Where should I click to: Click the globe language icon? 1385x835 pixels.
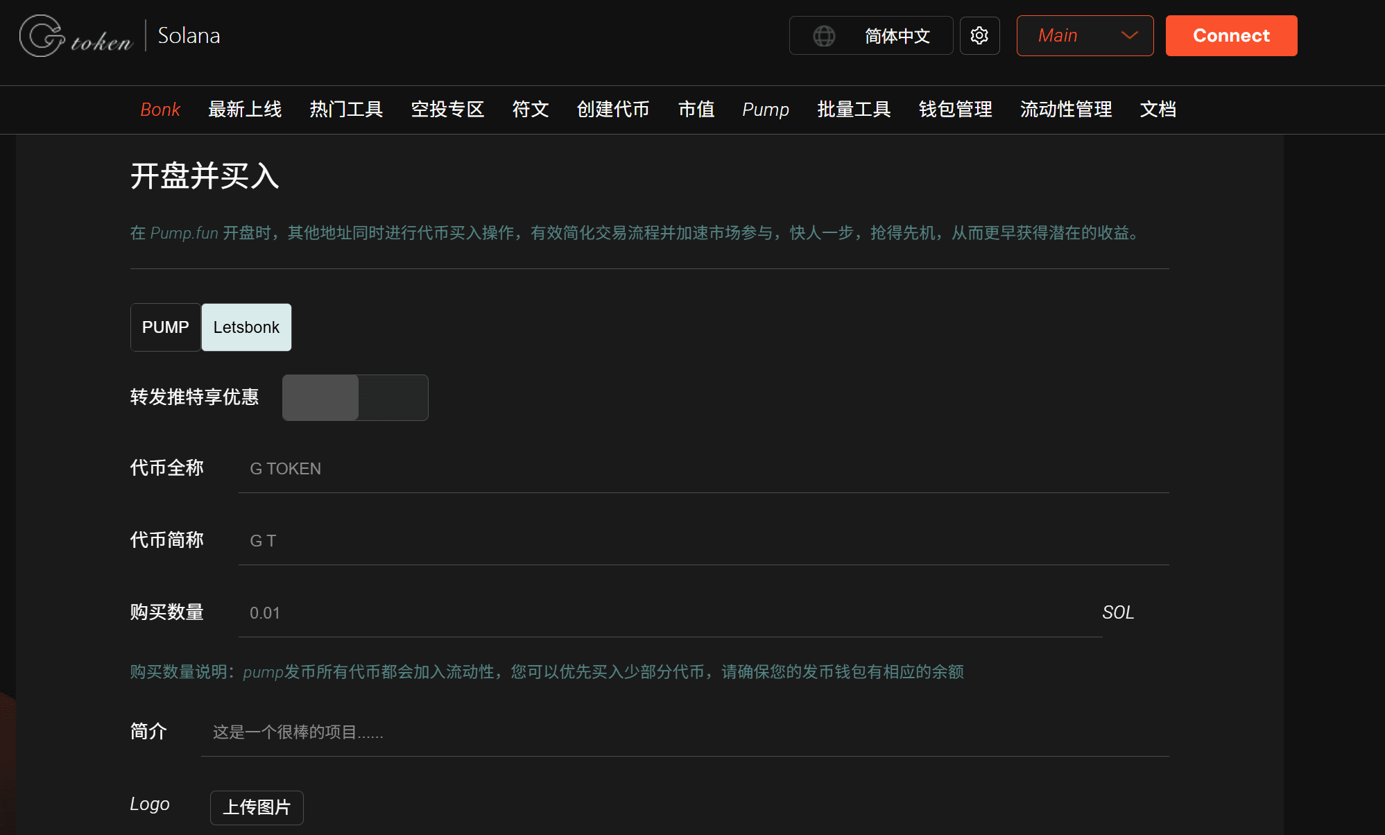824,36
